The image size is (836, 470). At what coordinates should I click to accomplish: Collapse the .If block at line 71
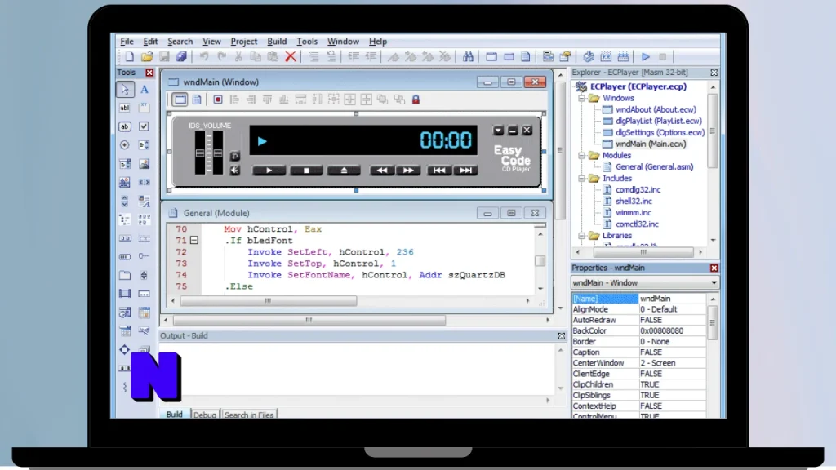point(194,241)
